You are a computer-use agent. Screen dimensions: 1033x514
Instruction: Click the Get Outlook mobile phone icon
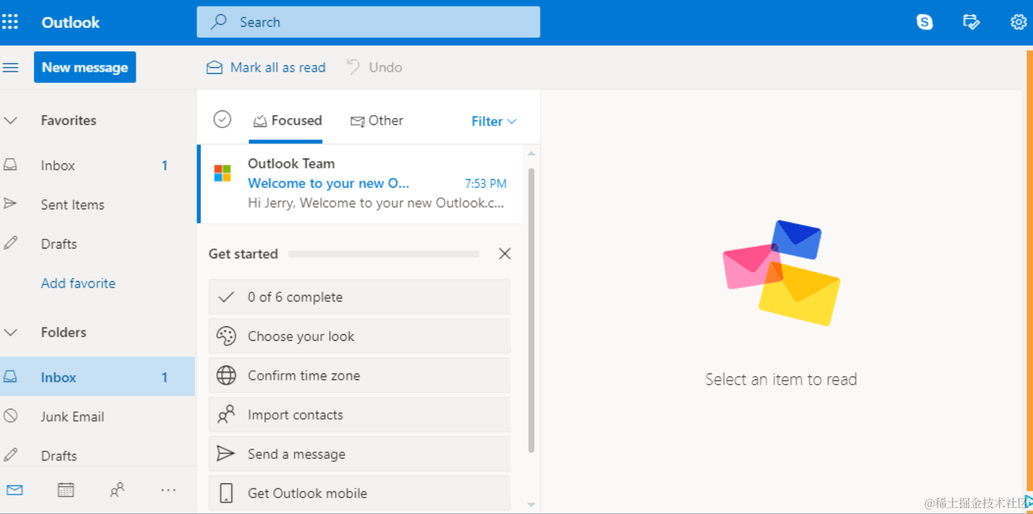point(226,493)
